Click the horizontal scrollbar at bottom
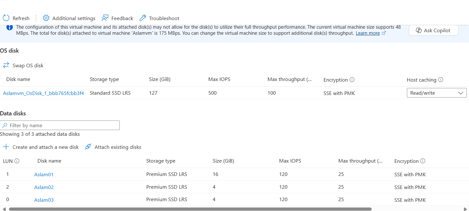This screenshot has height=211, width=469. coord(190,209)
